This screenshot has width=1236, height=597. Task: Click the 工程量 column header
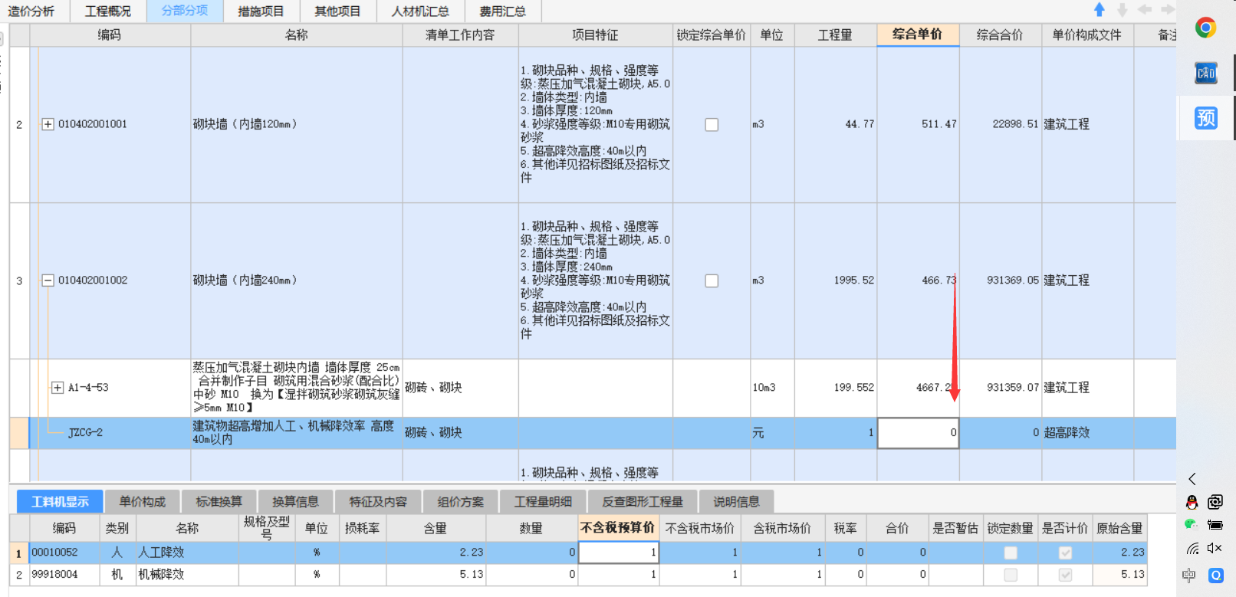click(835, 35)
